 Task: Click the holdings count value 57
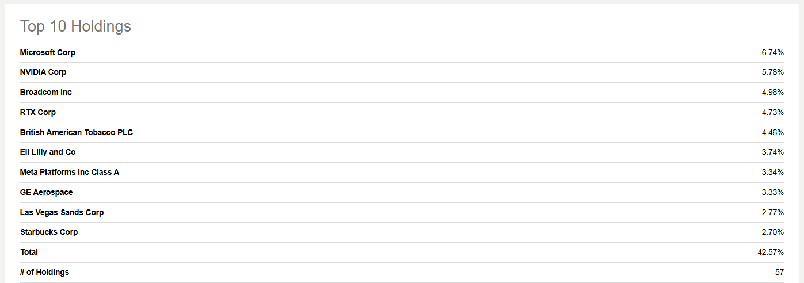(x=779, y=272)
